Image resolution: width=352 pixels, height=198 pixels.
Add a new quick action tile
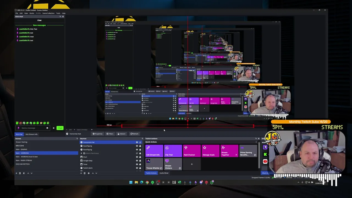pyautogui.click(x=192, y=164)
